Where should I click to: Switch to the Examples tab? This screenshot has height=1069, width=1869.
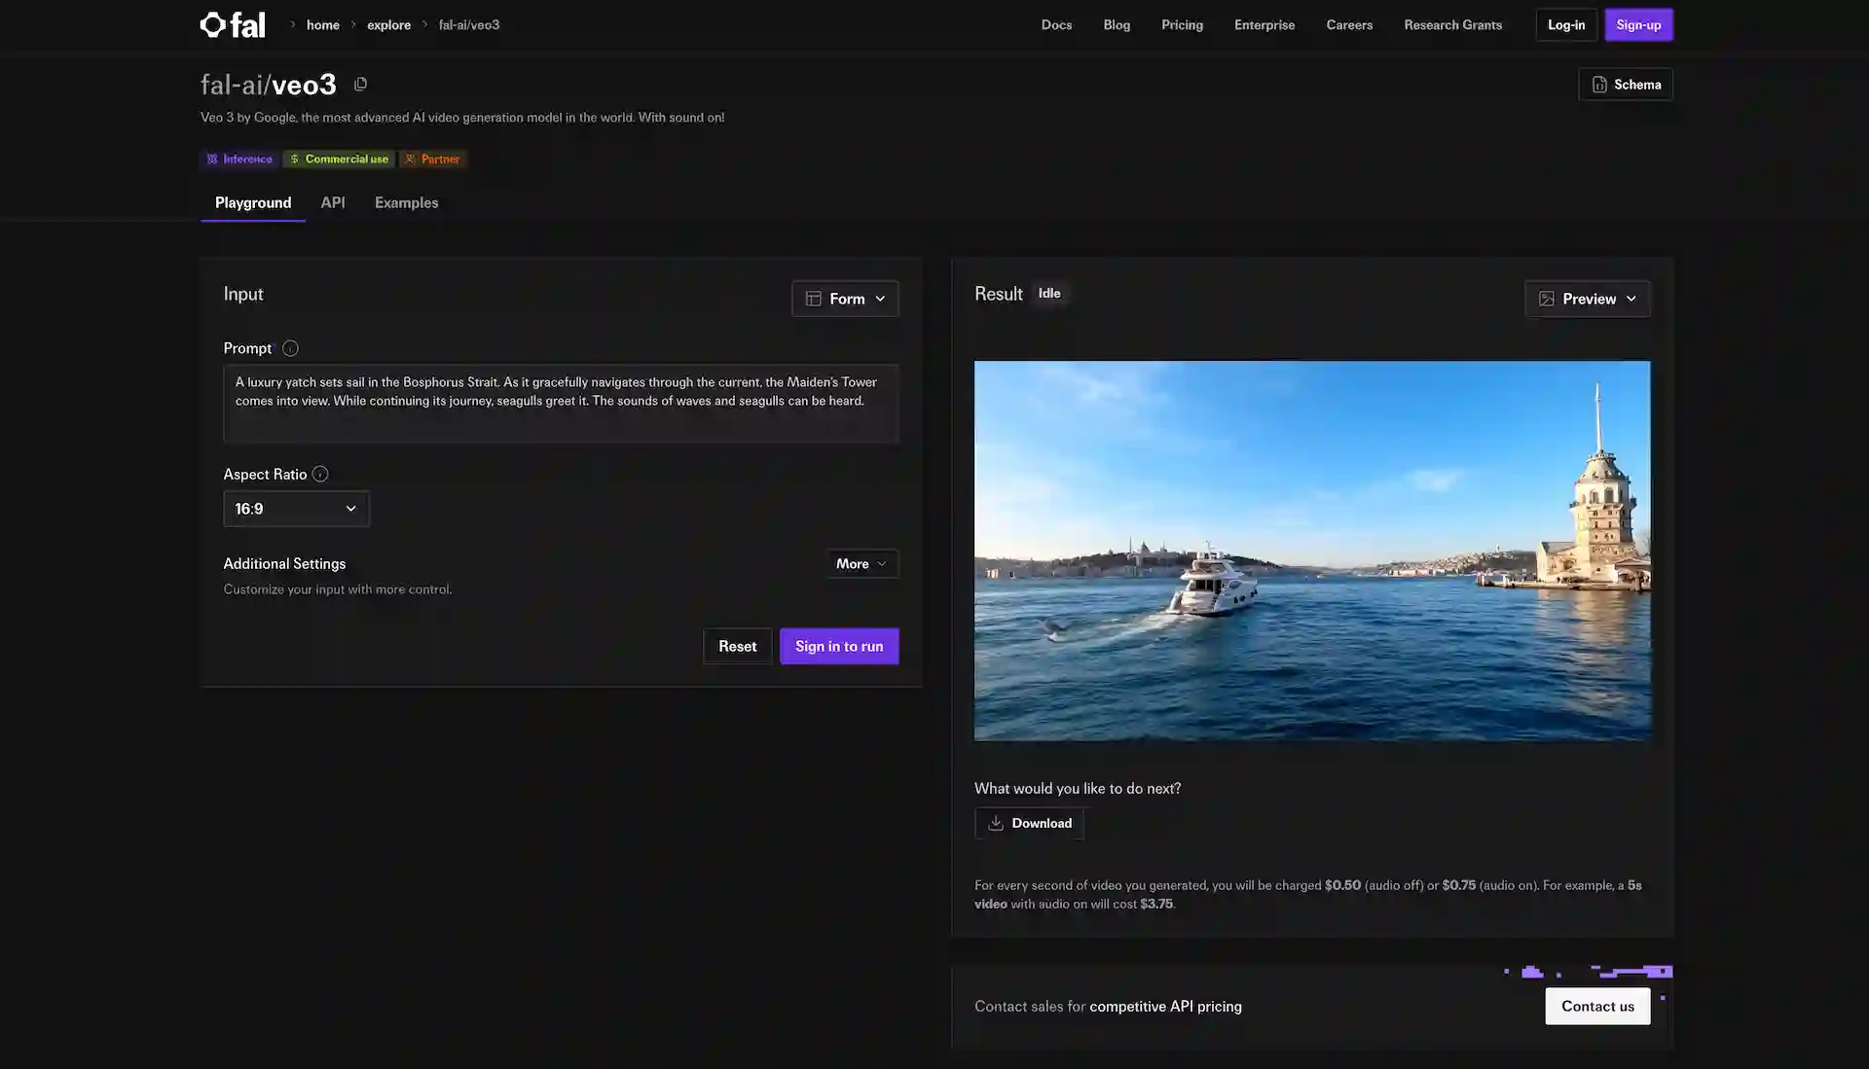(406, 202)
